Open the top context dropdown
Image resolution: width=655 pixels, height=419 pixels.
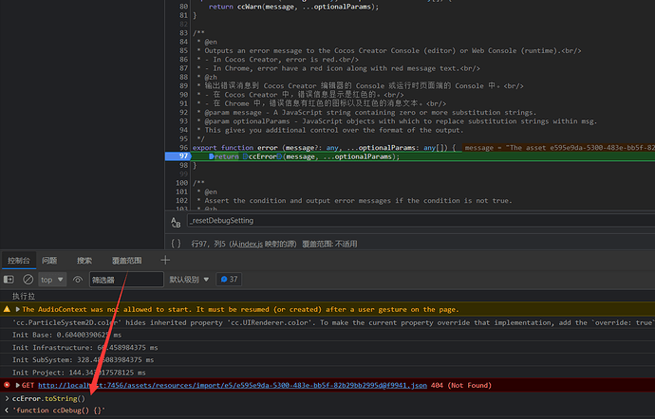tap(52, 280)
